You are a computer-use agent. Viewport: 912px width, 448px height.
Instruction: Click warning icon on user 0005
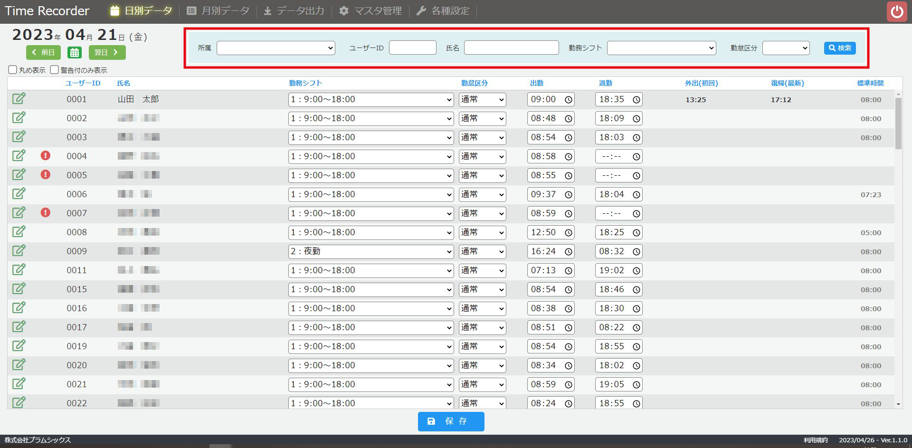[x=46, y=175]
